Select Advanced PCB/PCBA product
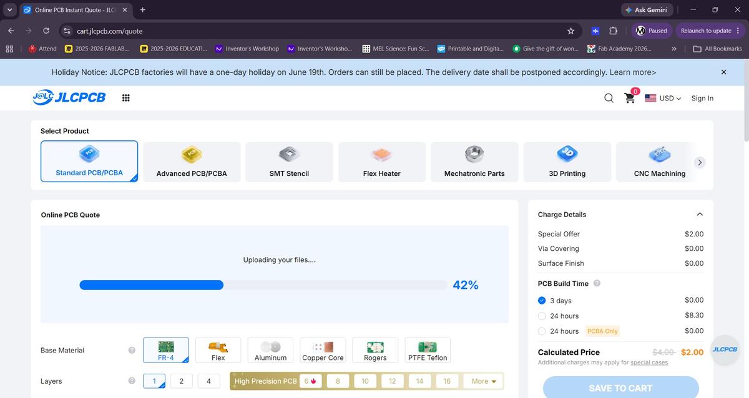This screenshot has height=398, width=749. pos(192,162)
